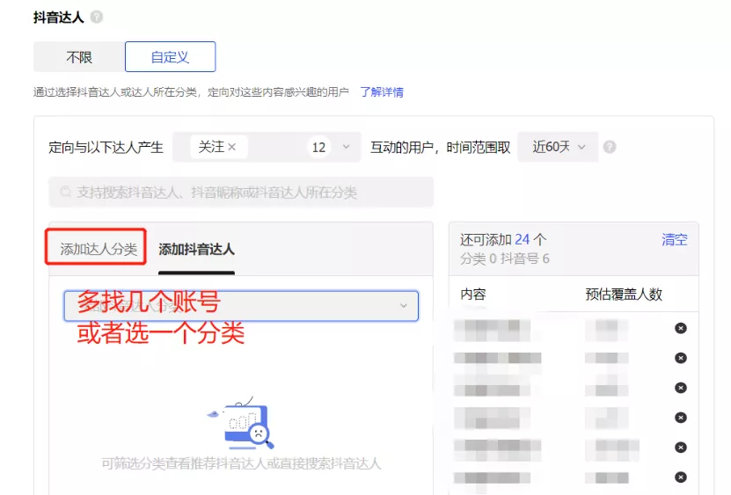Click the help icon next to 近60天
The width and height of the screenshot is (731, 495).
610,147
